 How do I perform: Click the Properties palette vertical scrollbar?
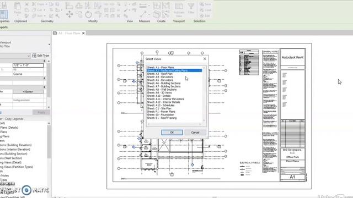tap(49, 84)
